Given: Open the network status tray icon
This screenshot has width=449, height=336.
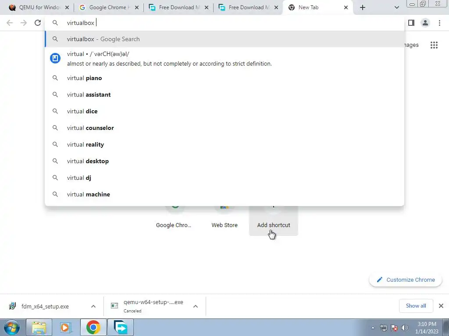Looking at the screenshot, I should coord(384,328).
